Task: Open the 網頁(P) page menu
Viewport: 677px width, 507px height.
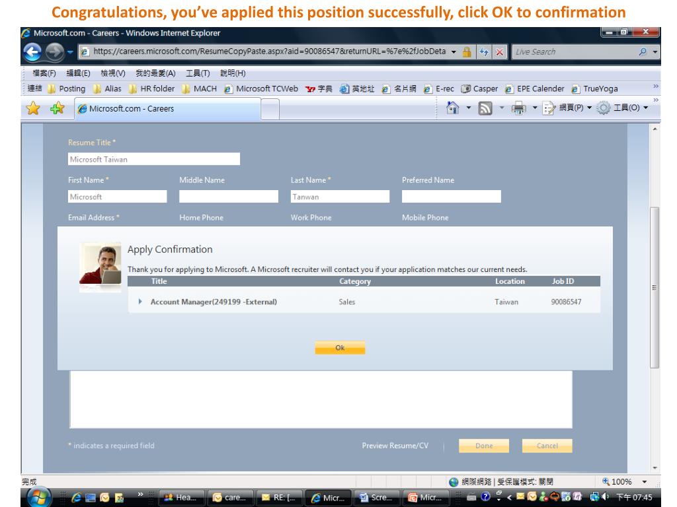Action: [567, 108]
